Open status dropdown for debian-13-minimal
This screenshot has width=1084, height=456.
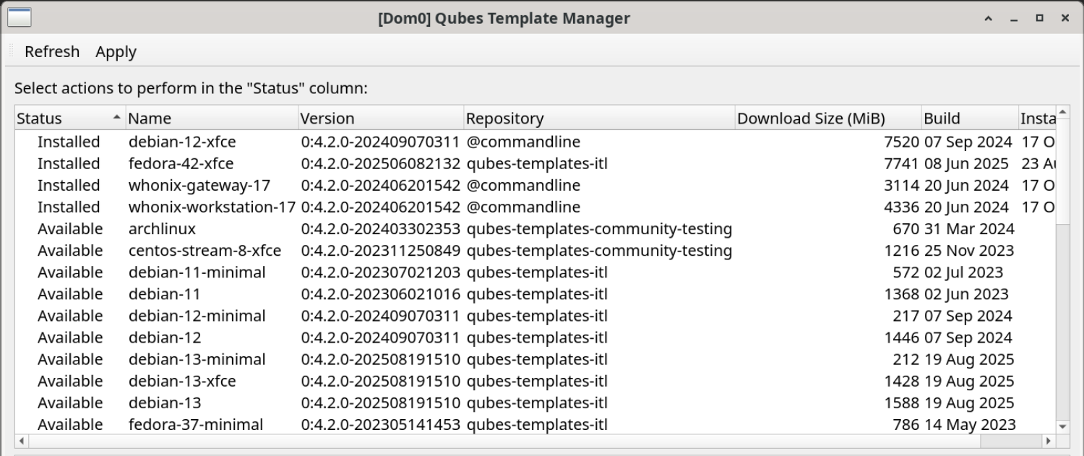69,359
